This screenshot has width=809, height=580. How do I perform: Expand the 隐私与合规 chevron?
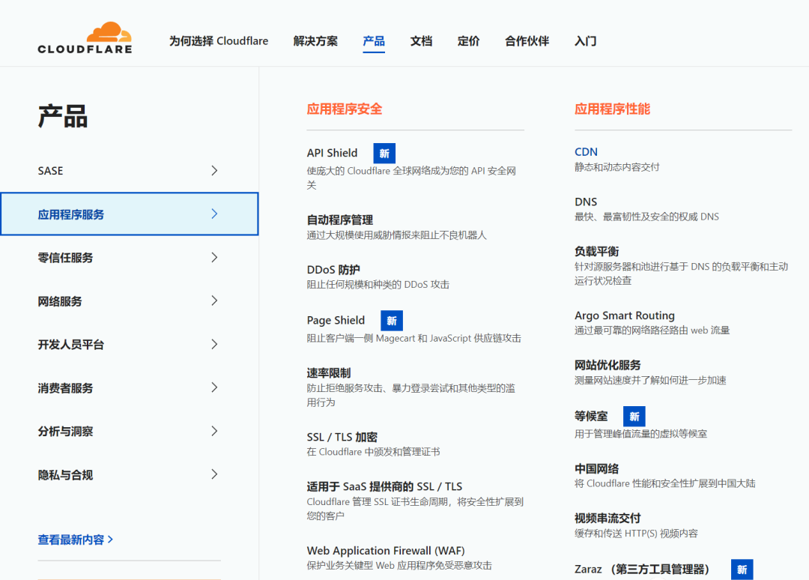pyautogui.click(x=215, y=474)
